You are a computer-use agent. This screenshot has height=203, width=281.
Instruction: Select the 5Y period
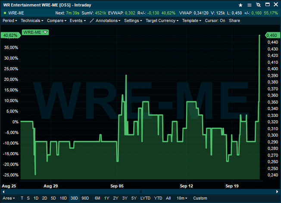134,198
